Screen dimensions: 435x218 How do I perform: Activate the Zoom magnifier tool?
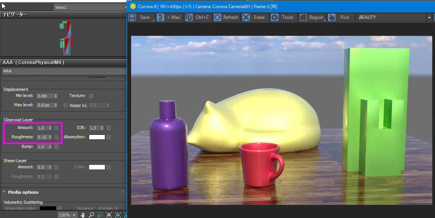pos(91,215)
